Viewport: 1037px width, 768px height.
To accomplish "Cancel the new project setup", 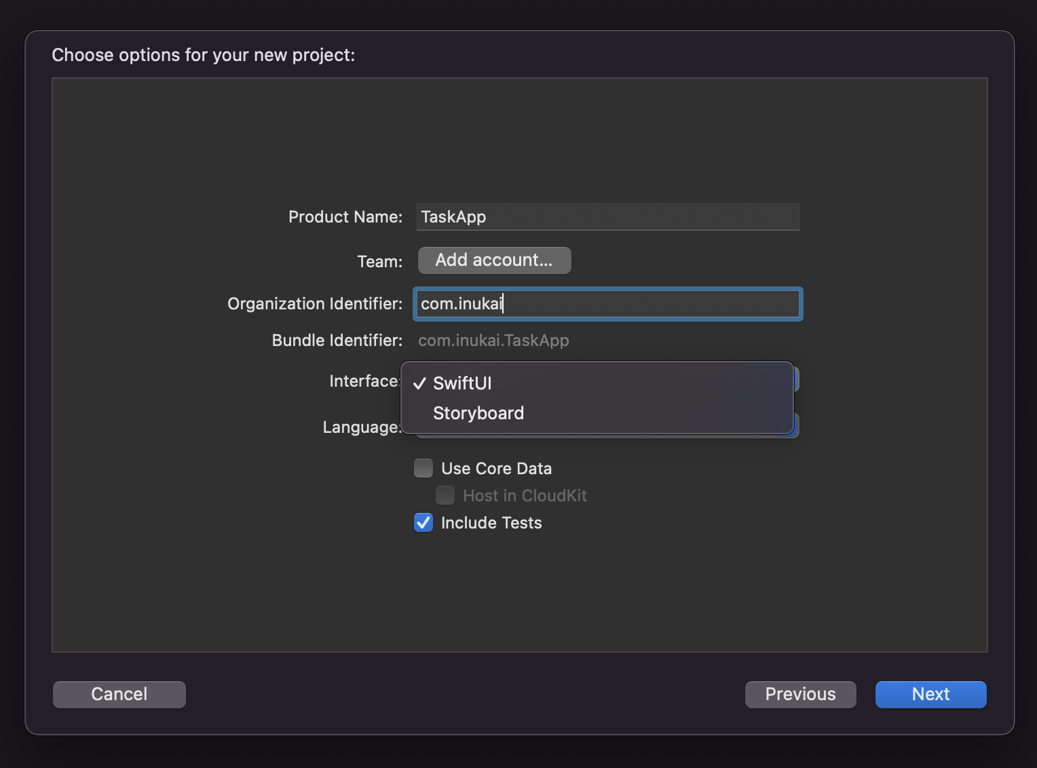I will (x=119, y=694).
